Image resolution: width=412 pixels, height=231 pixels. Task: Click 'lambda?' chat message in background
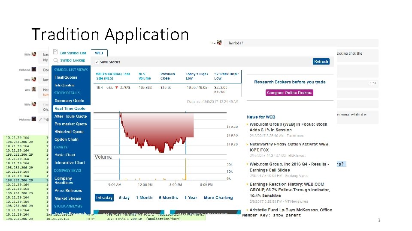coord(301,43)
